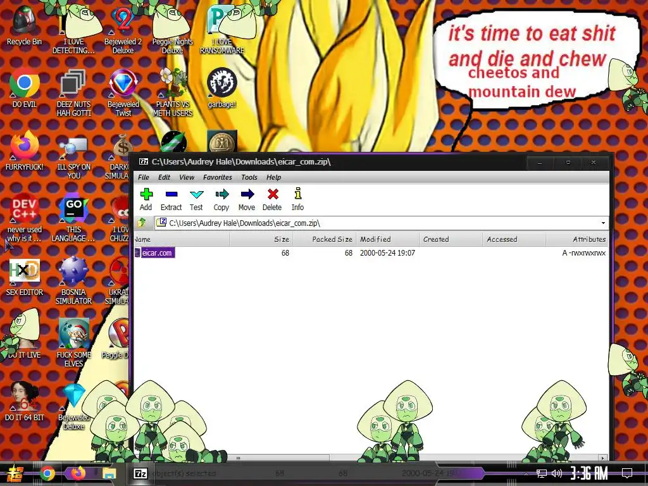The height and width of the screenshot is (486, 648).
Task: Open the Tools menu
Action: 249,177
